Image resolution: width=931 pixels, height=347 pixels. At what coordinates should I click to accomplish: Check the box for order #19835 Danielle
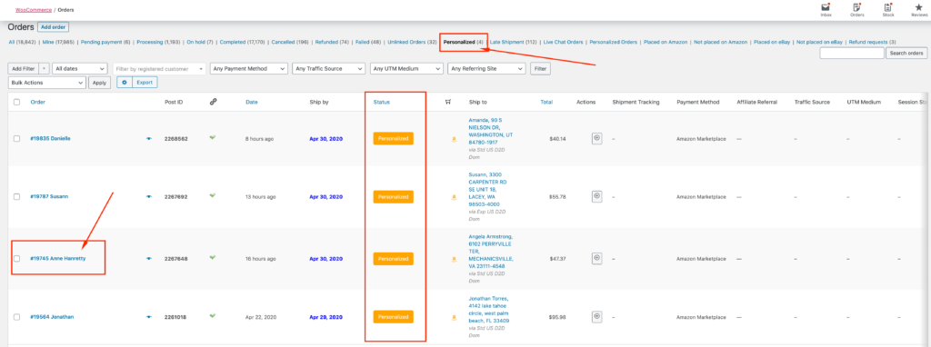(x=16, y=138)
